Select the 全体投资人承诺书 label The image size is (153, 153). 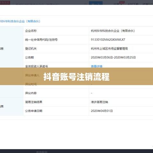(36, 66)
